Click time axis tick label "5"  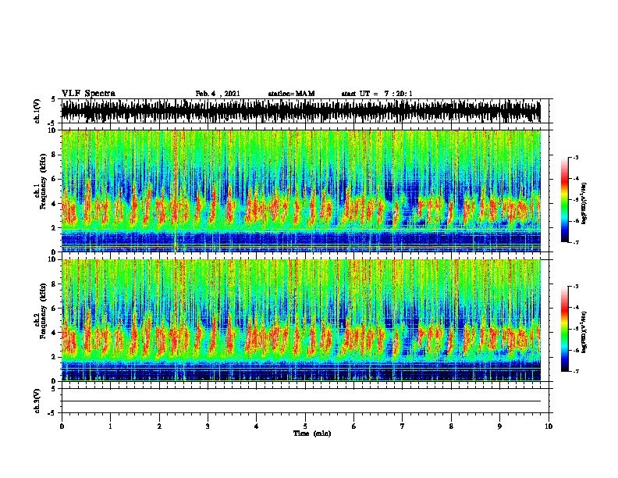[x=305, y=426]
